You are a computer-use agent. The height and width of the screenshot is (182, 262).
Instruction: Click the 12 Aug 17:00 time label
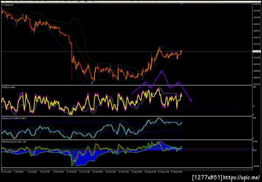[x=163, y=172]
